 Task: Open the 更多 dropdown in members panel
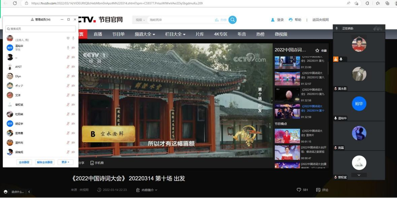(65, 162)
